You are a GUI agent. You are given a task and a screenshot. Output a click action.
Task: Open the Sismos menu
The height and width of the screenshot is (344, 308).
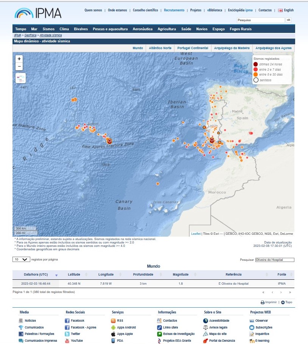coord(48,29)
